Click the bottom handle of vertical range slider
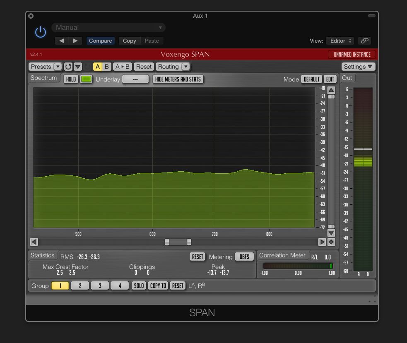The image size is (407, 343). coord(331,226)
